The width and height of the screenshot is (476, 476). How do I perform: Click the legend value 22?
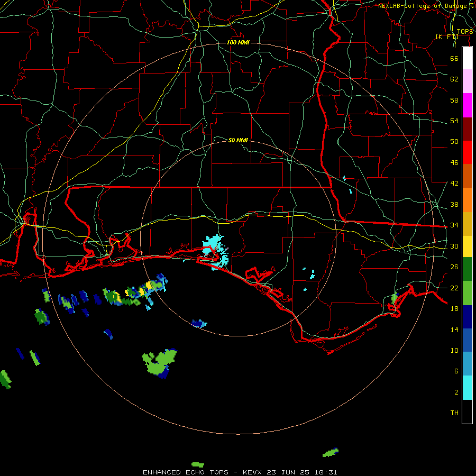click(x=454, y=288)
